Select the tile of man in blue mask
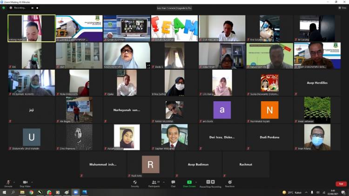 coord(317,137)
